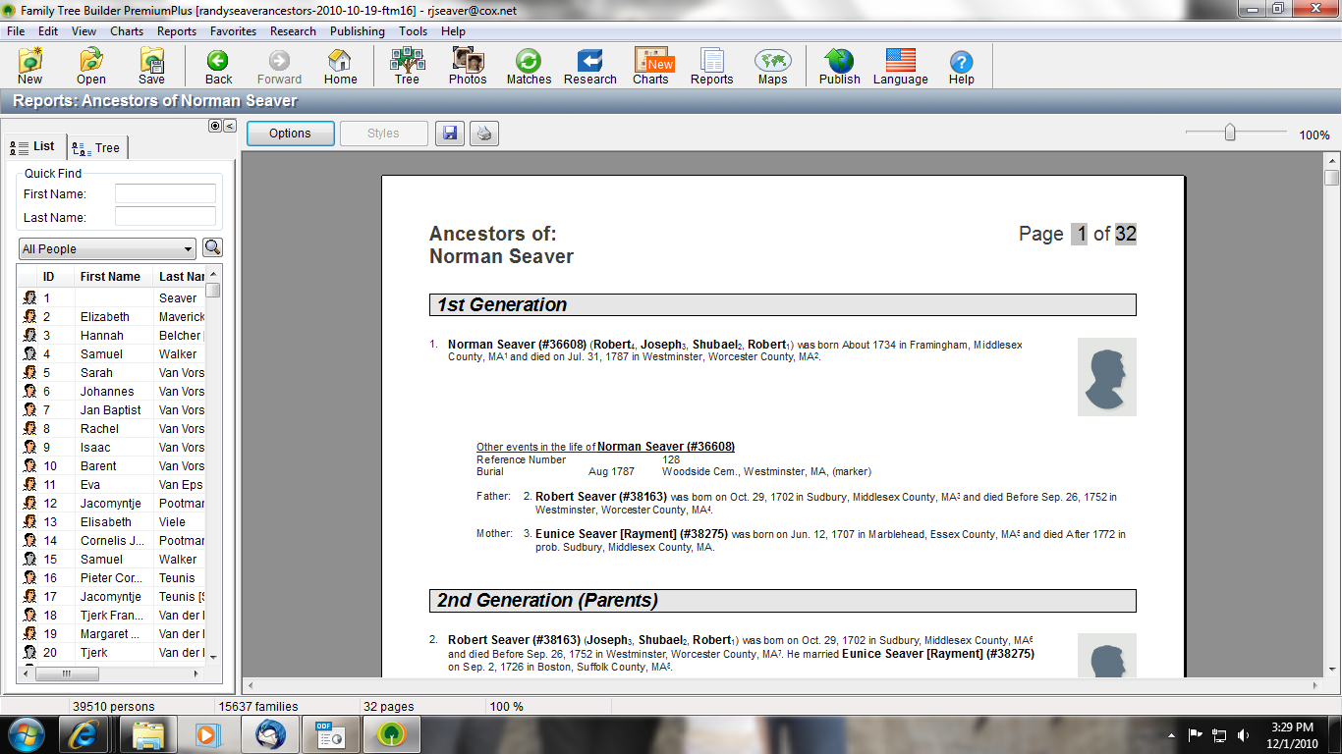The image size is (1342, 754).
Task: Open the Windows Media Player taskbar icon
Action: pos(207,734)
